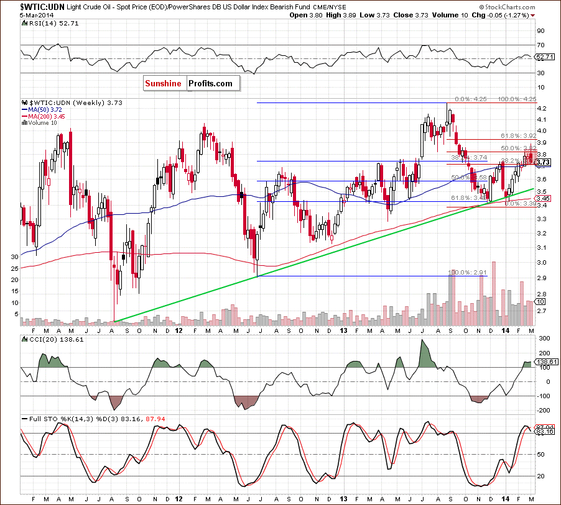Click the 100.0%: 4.25 Fibonacci label
Image resolution: width=561 pixels, height=505 pixels.
(517, 99)
